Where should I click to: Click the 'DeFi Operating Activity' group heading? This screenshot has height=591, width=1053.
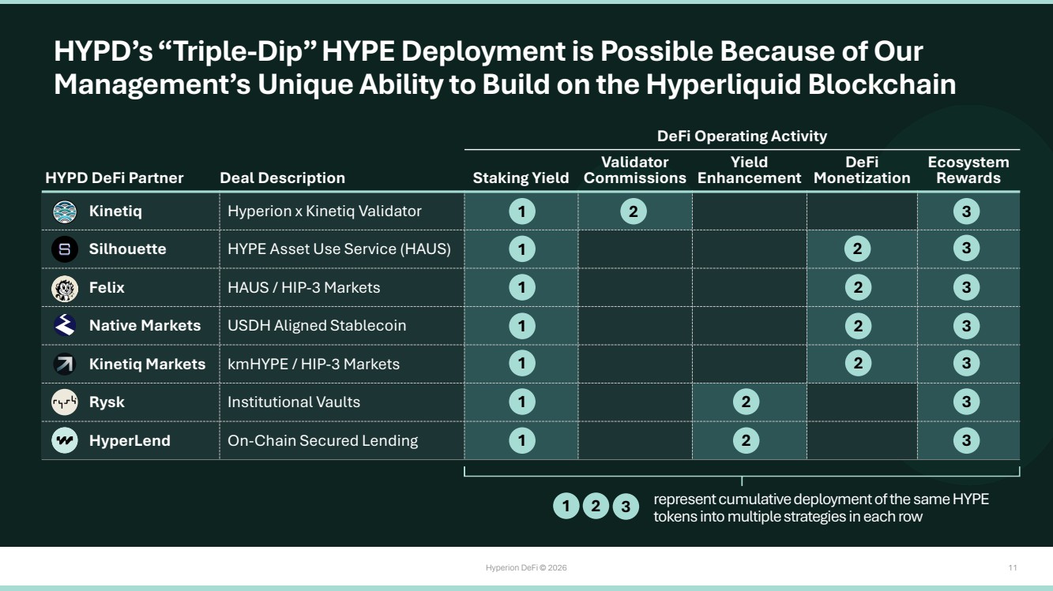[743, 136]
